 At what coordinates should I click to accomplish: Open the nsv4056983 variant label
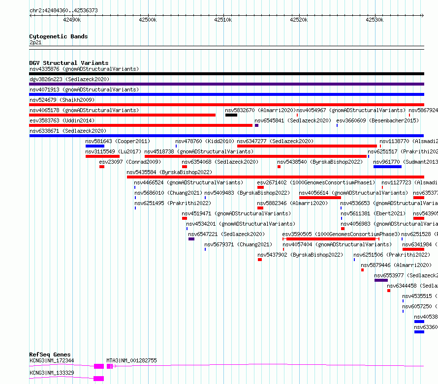389,224
